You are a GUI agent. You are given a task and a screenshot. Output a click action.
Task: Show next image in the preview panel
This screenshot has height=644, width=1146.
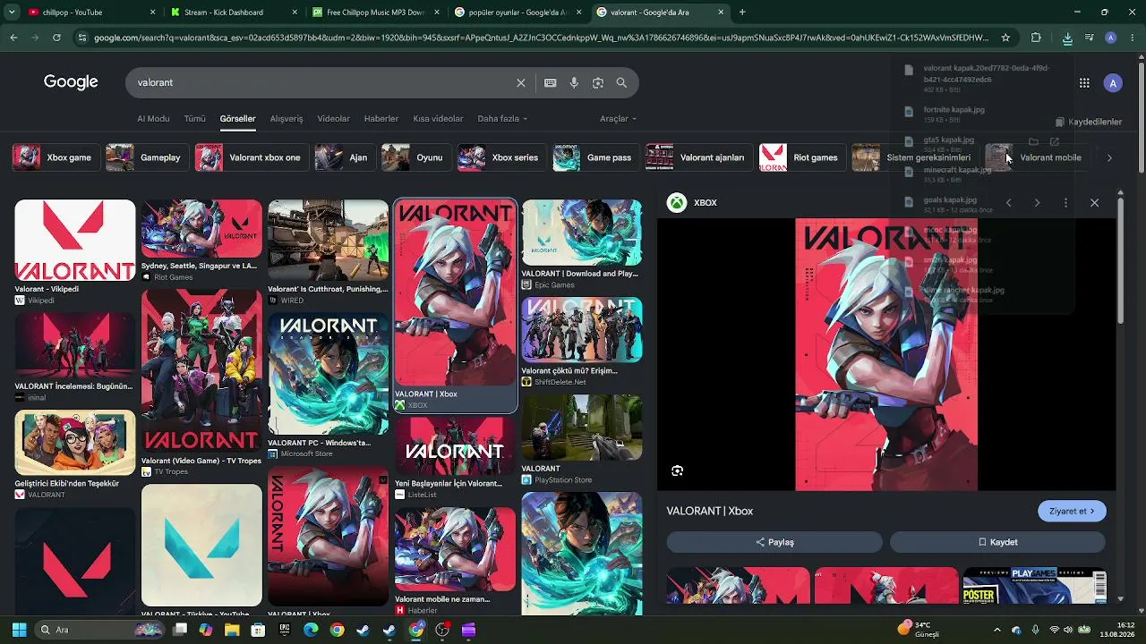[x=1037, y=203]
